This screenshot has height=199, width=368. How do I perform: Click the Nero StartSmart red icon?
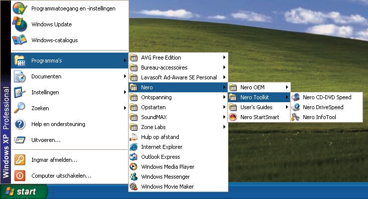[233, 117]
